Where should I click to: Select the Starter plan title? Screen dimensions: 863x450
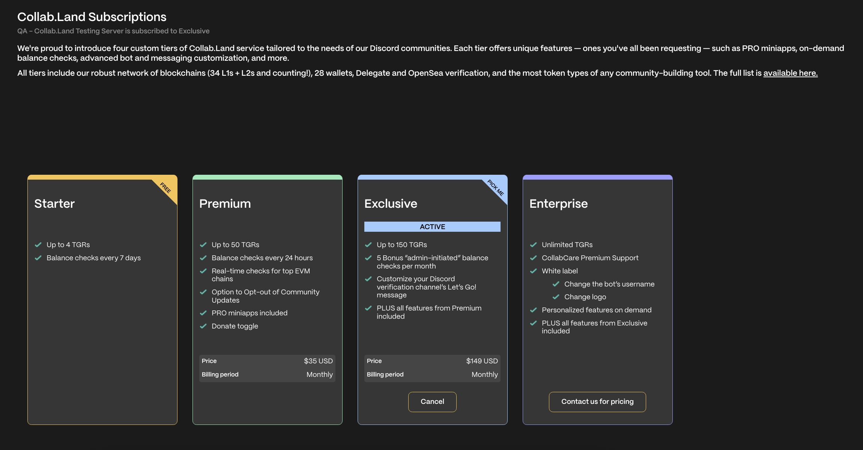click(54, 204)
